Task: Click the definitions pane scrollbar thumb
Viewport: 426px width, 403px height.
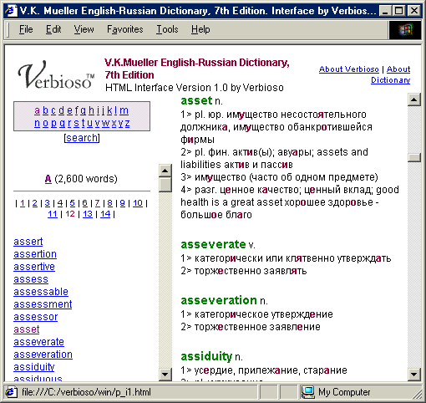Action: pyautogui.click(x=414, y=157)
